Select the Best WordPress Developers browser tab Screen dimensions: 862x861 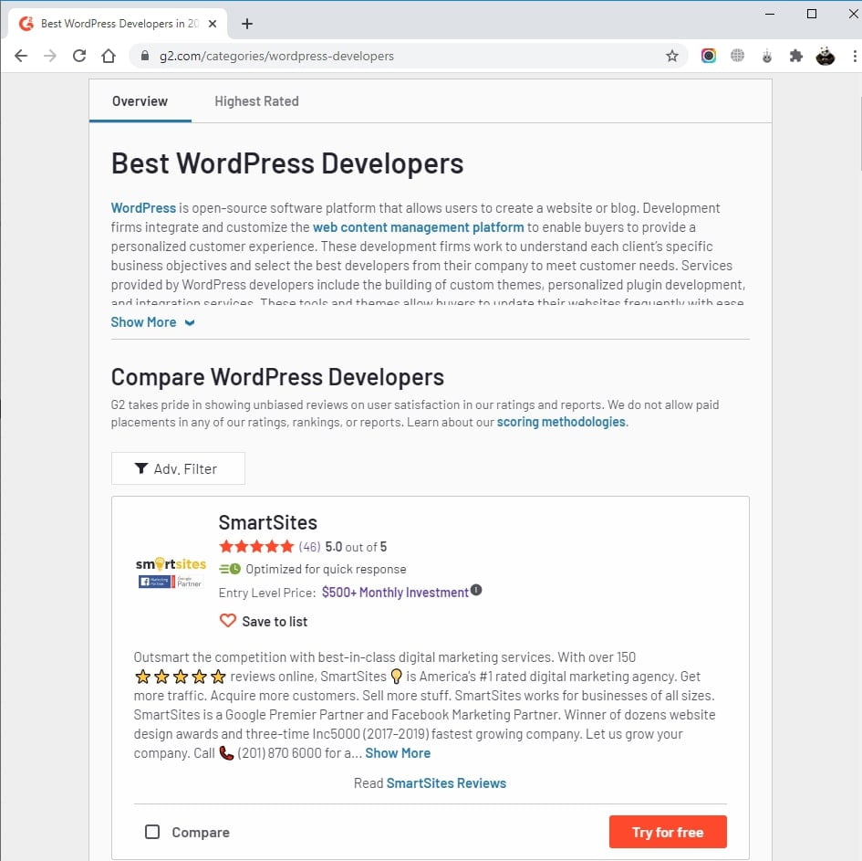coord(117,24)
